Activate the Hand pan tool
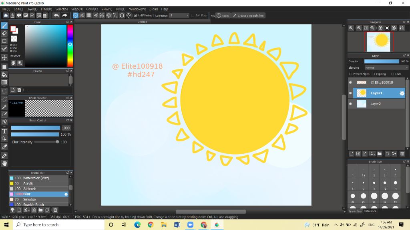The width and height of the screenshot is (410, 230). click(4, 163)
